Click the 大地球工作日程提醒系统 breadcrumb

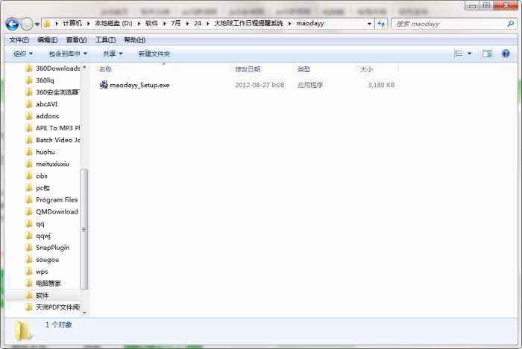[x=248, y=23]
